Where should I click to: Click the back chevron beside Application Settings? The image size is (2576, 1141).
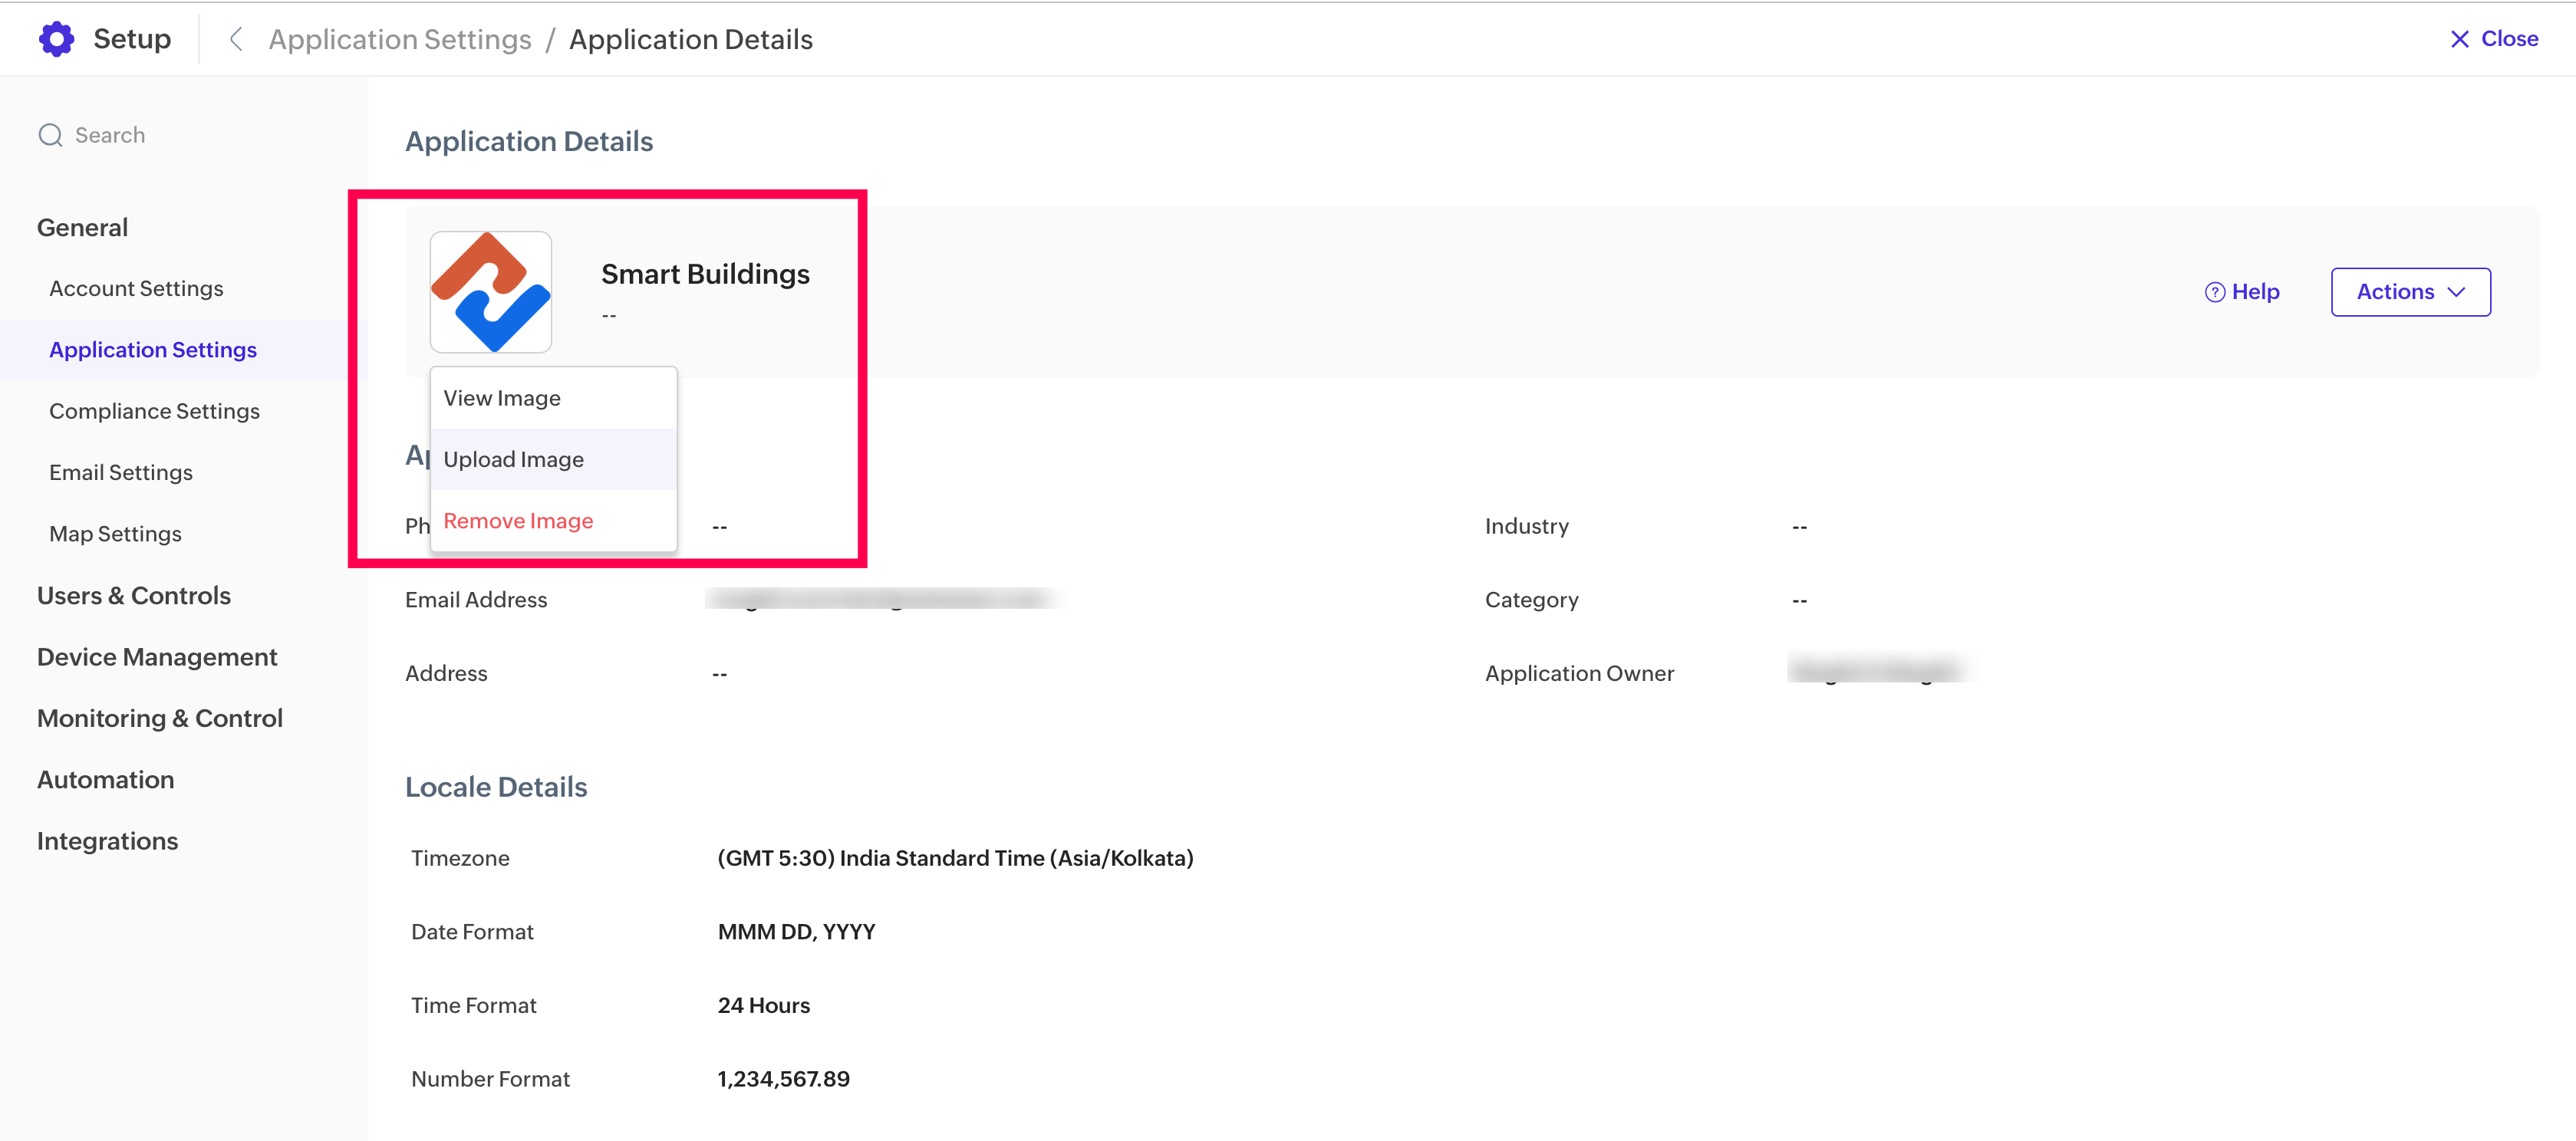pyautogui.click(x=236, y=39)
